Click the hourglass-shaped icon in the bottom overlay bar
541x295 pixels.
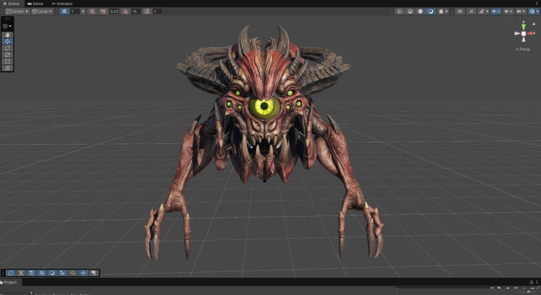pyautogui.click(x=21, y=273)
